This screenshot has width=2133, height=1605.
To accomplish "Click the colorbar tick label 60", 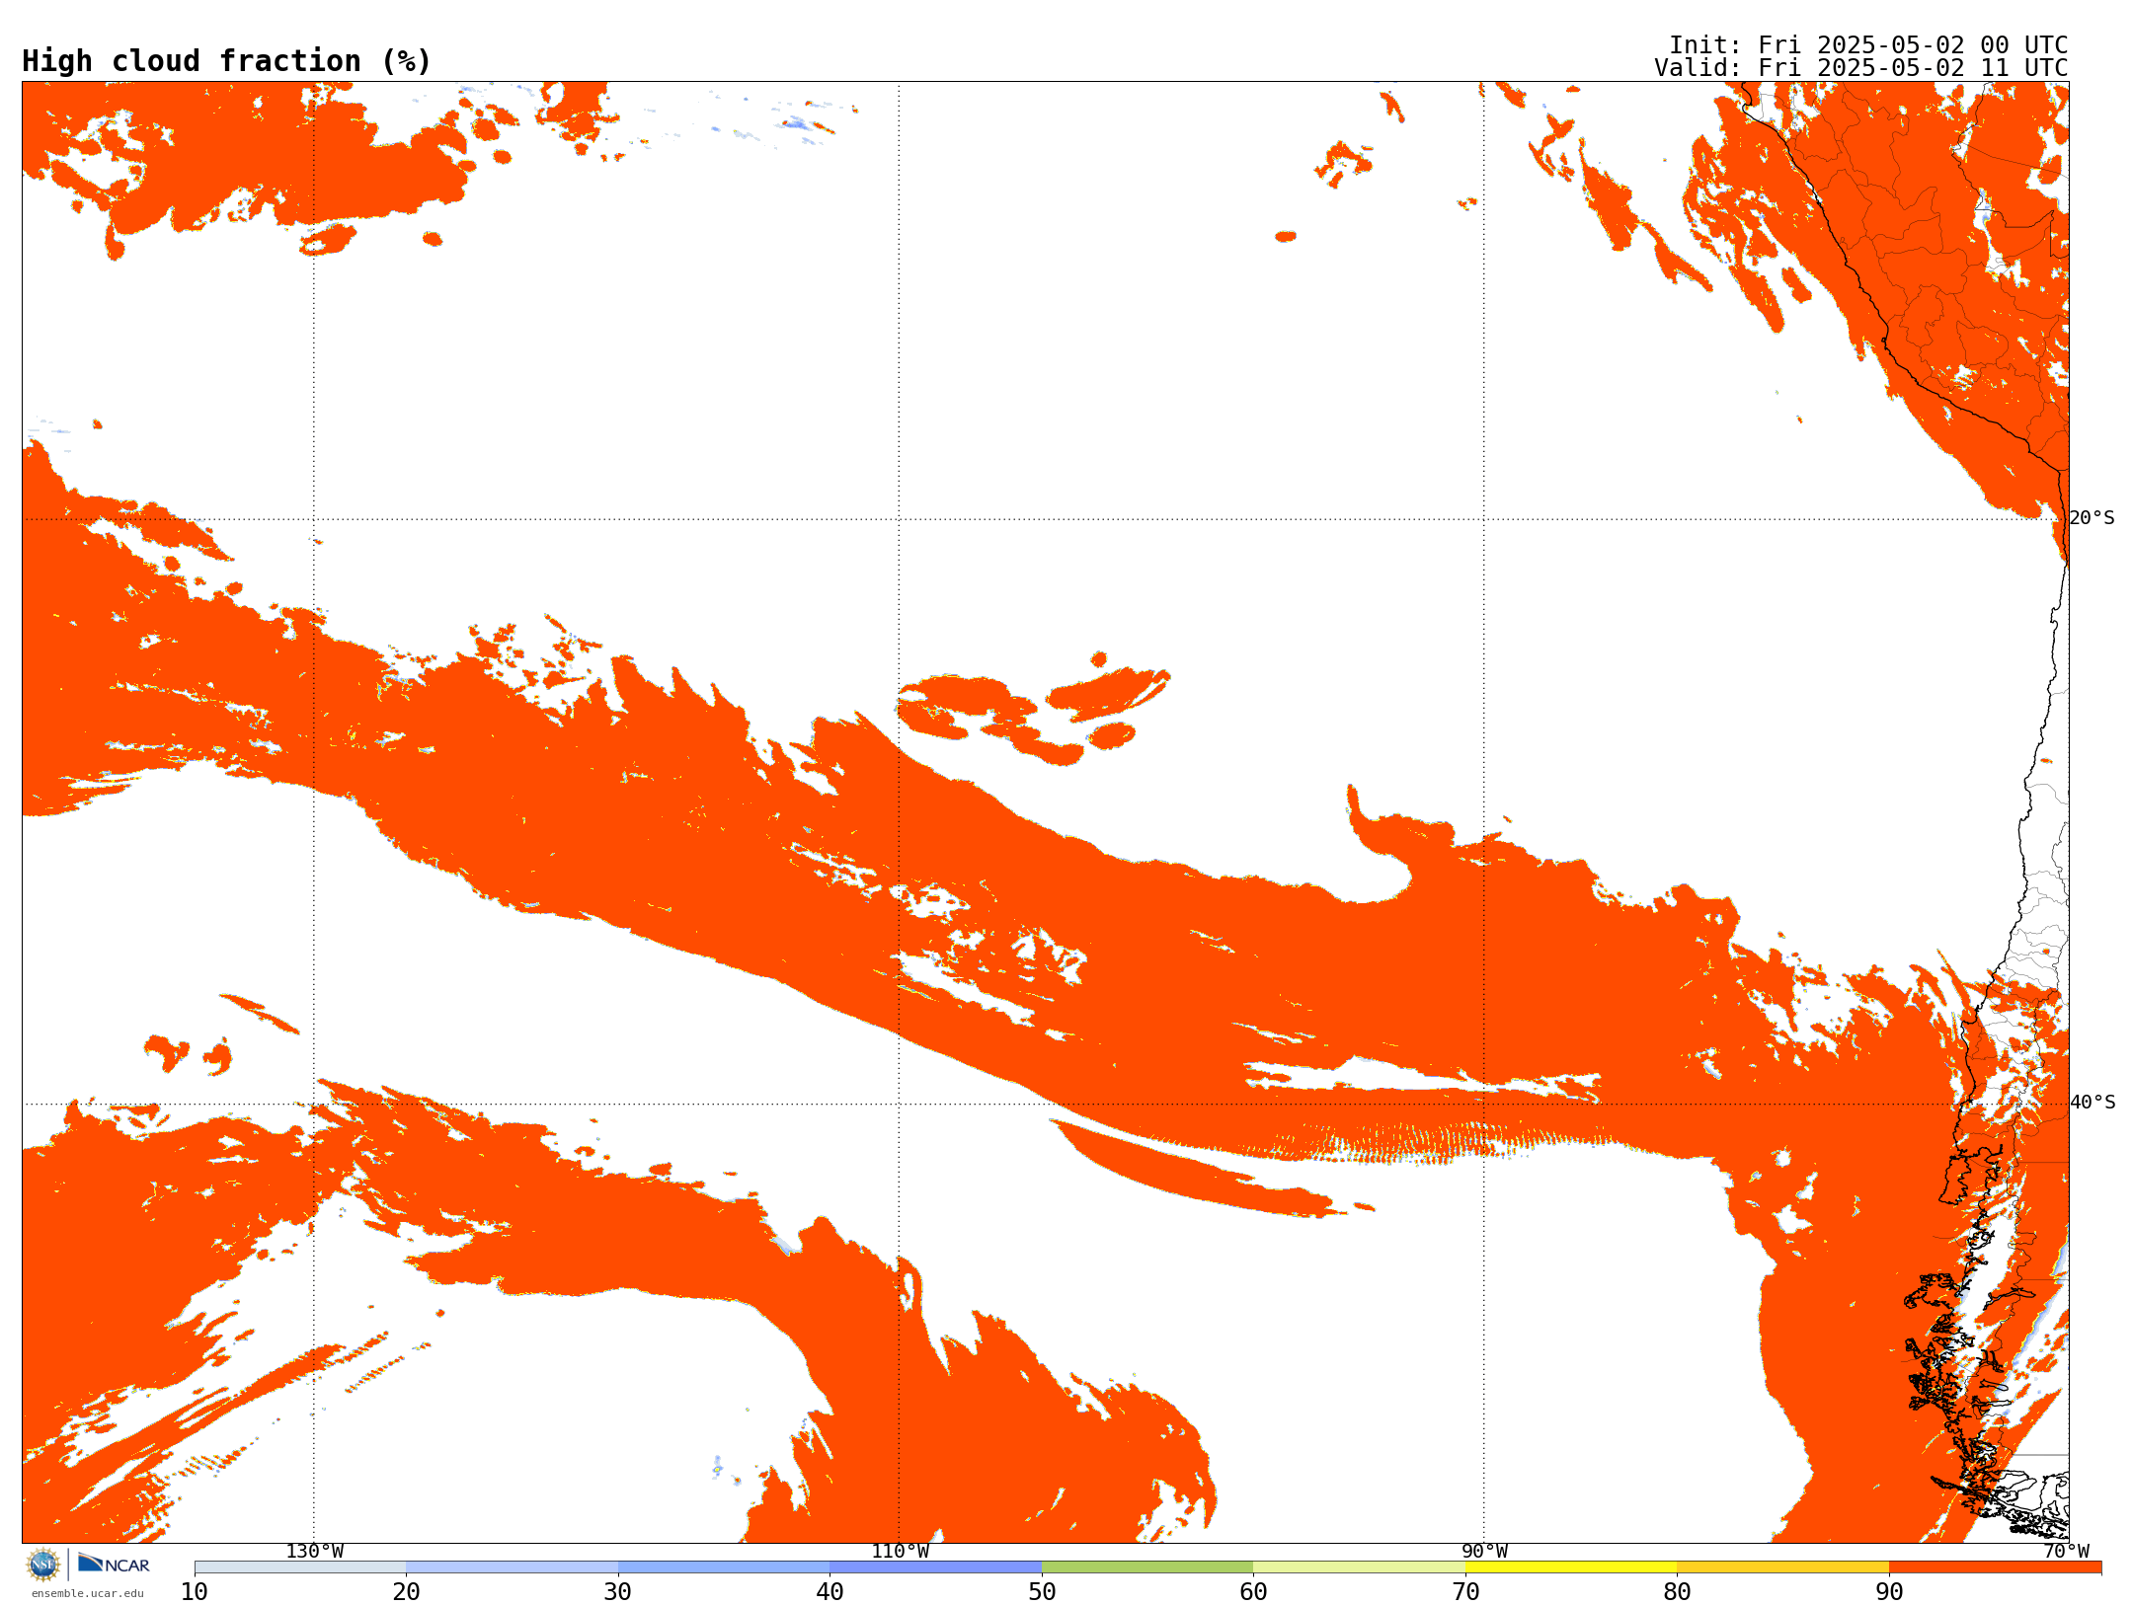I will [x=1253, y=1592].
